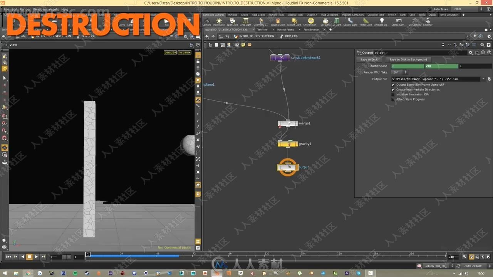The image size is (493, 277).
Task: Select the Ambient Light shelf tool
Action: pyautogui.click(x=381, y=22)
